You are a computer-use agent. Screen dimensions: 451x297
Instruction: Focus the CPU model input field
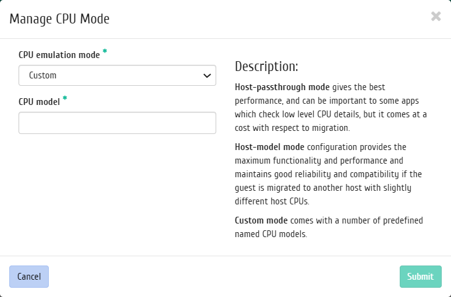click(117, 123)
